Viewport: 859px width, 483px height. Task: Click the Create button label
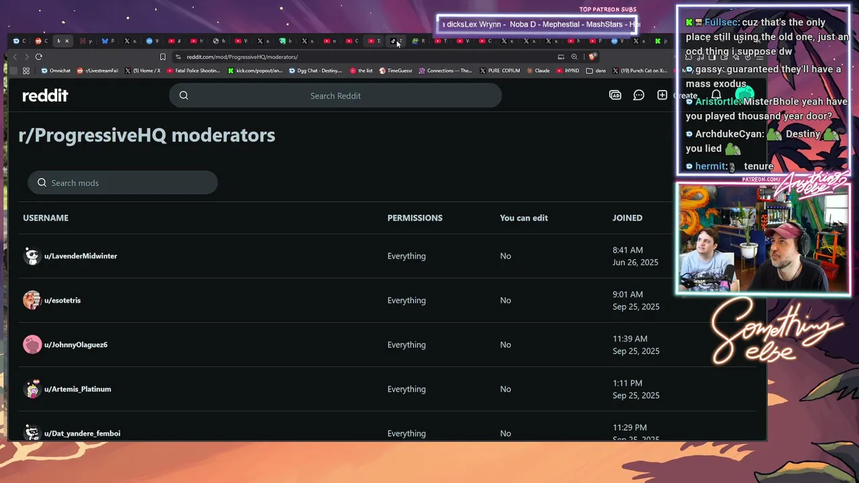click(685, 95)
